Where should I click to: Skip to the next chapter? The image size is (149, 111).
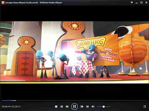88,107
